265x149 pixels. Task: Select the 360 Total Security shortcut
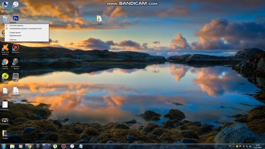point(5,78)
